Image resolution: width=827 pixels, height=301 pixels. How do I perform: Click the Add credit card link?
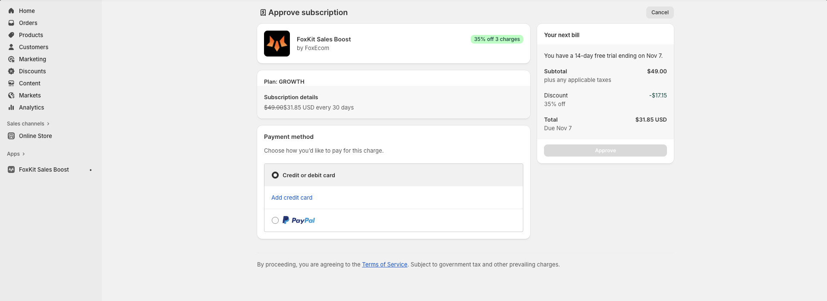pyautogui.click(x=292, y=198)
